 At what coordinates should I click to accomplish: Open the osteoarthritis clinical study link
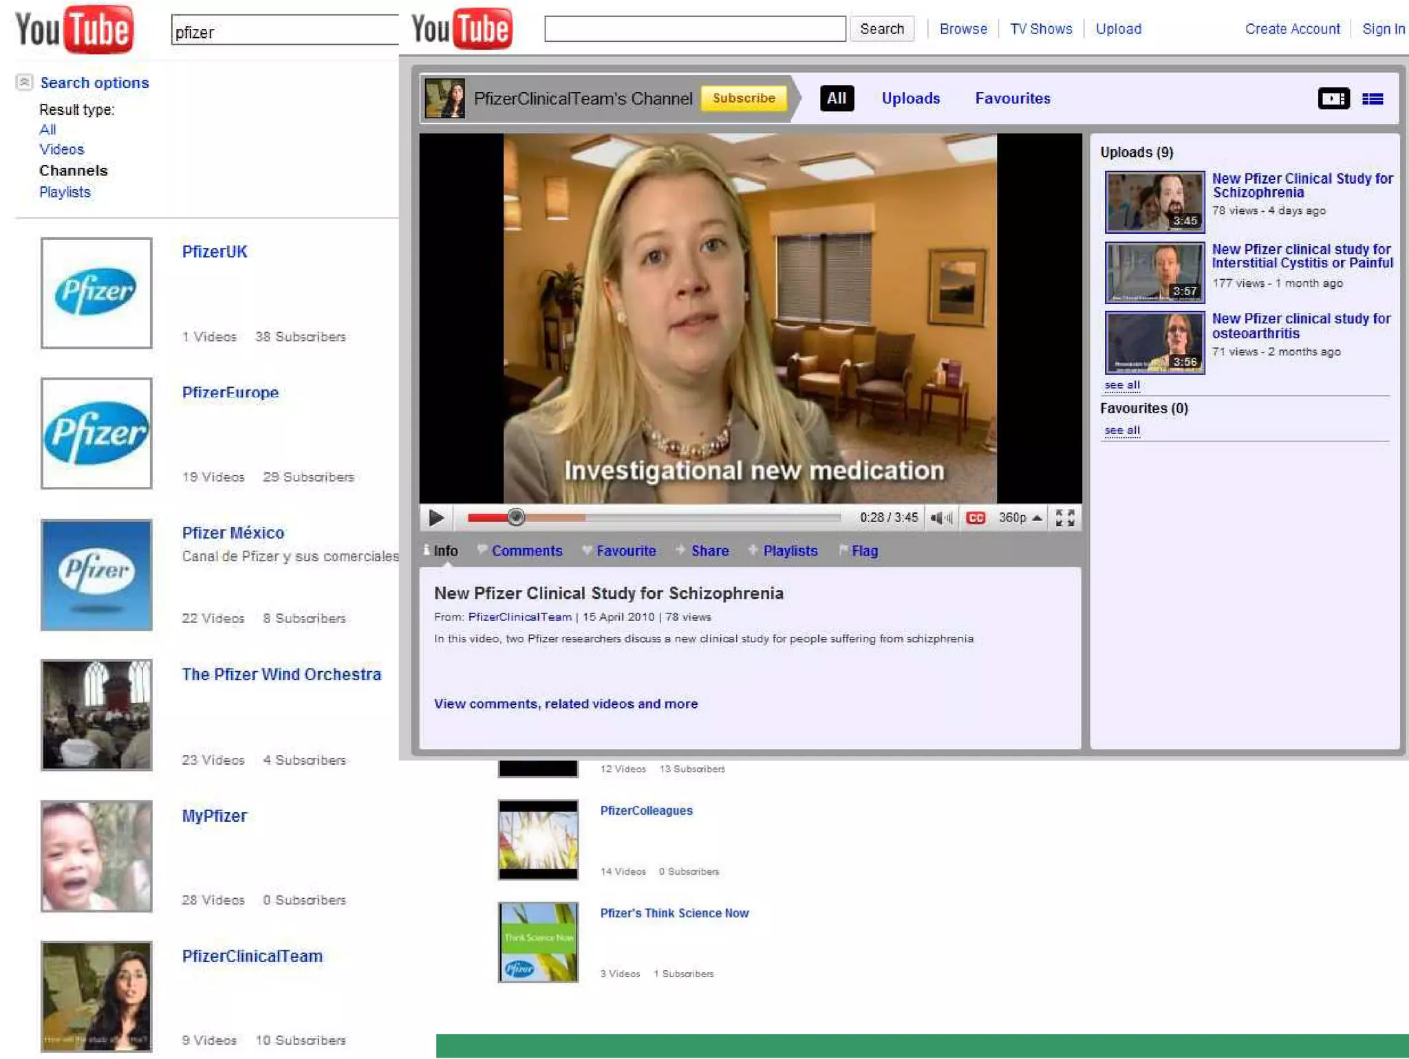1300,326
